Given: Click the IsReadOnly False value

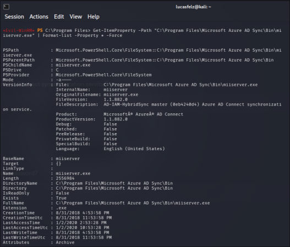Looking at the screenshot, I should 63,193.
